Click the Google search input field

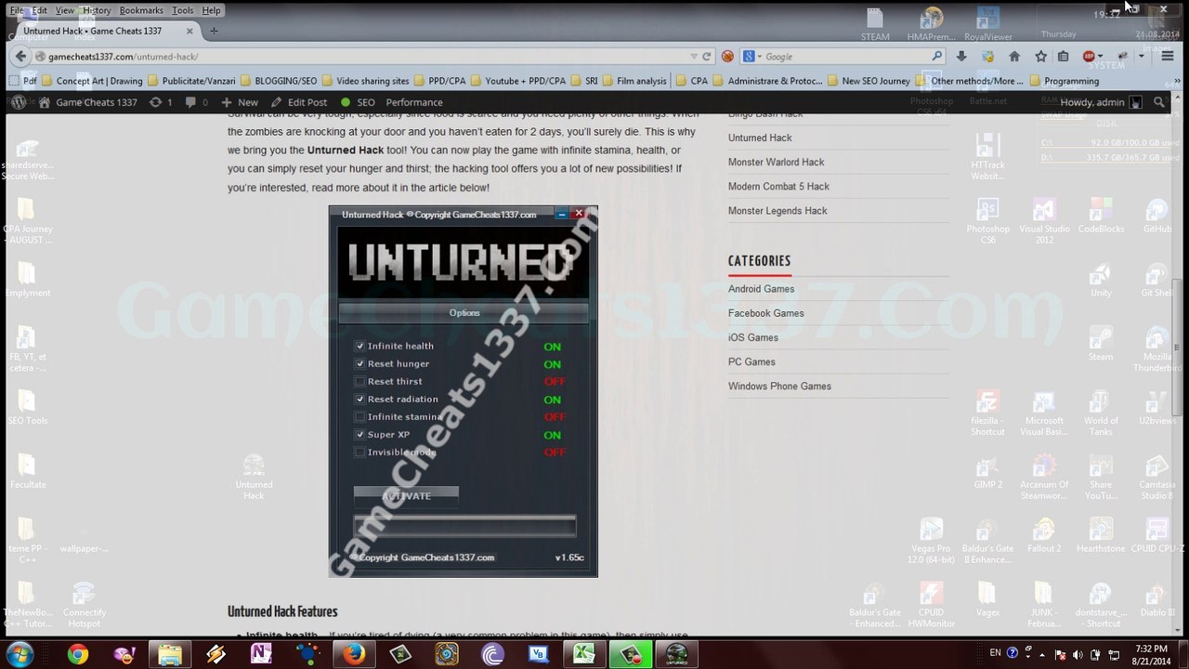click(x=845, y=57)
